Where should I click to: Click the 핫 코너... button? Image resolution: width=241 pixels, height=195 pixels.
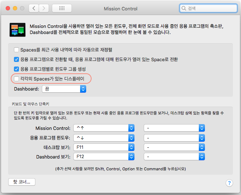22,182
